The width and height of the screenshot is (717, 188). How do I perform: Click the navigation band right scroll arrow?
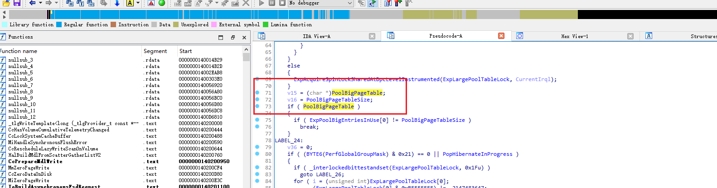[4, 17]
